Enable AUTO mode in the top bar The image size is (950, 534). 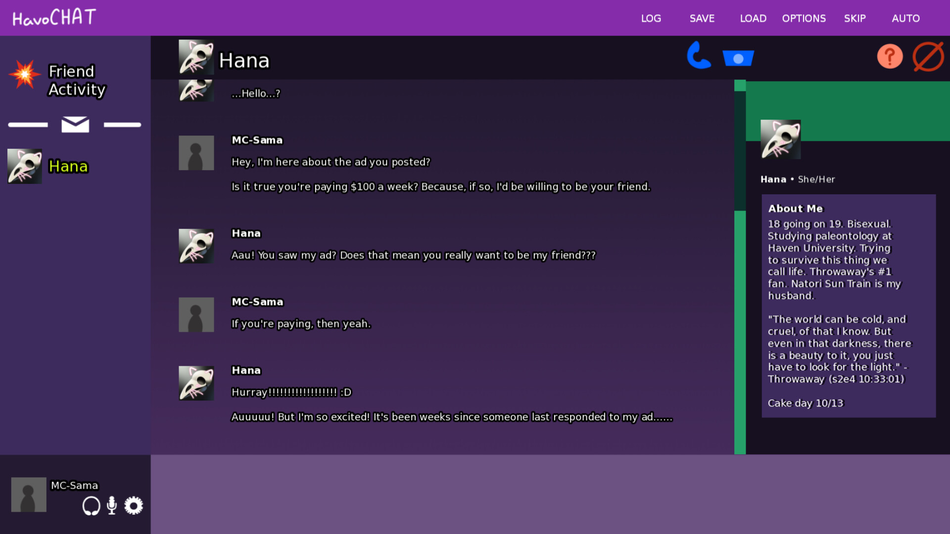click(905, 18)
